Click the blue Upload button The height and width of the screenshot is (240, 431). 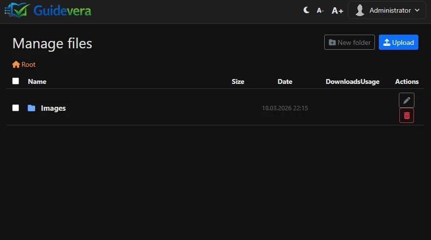(x=398, y=42)
